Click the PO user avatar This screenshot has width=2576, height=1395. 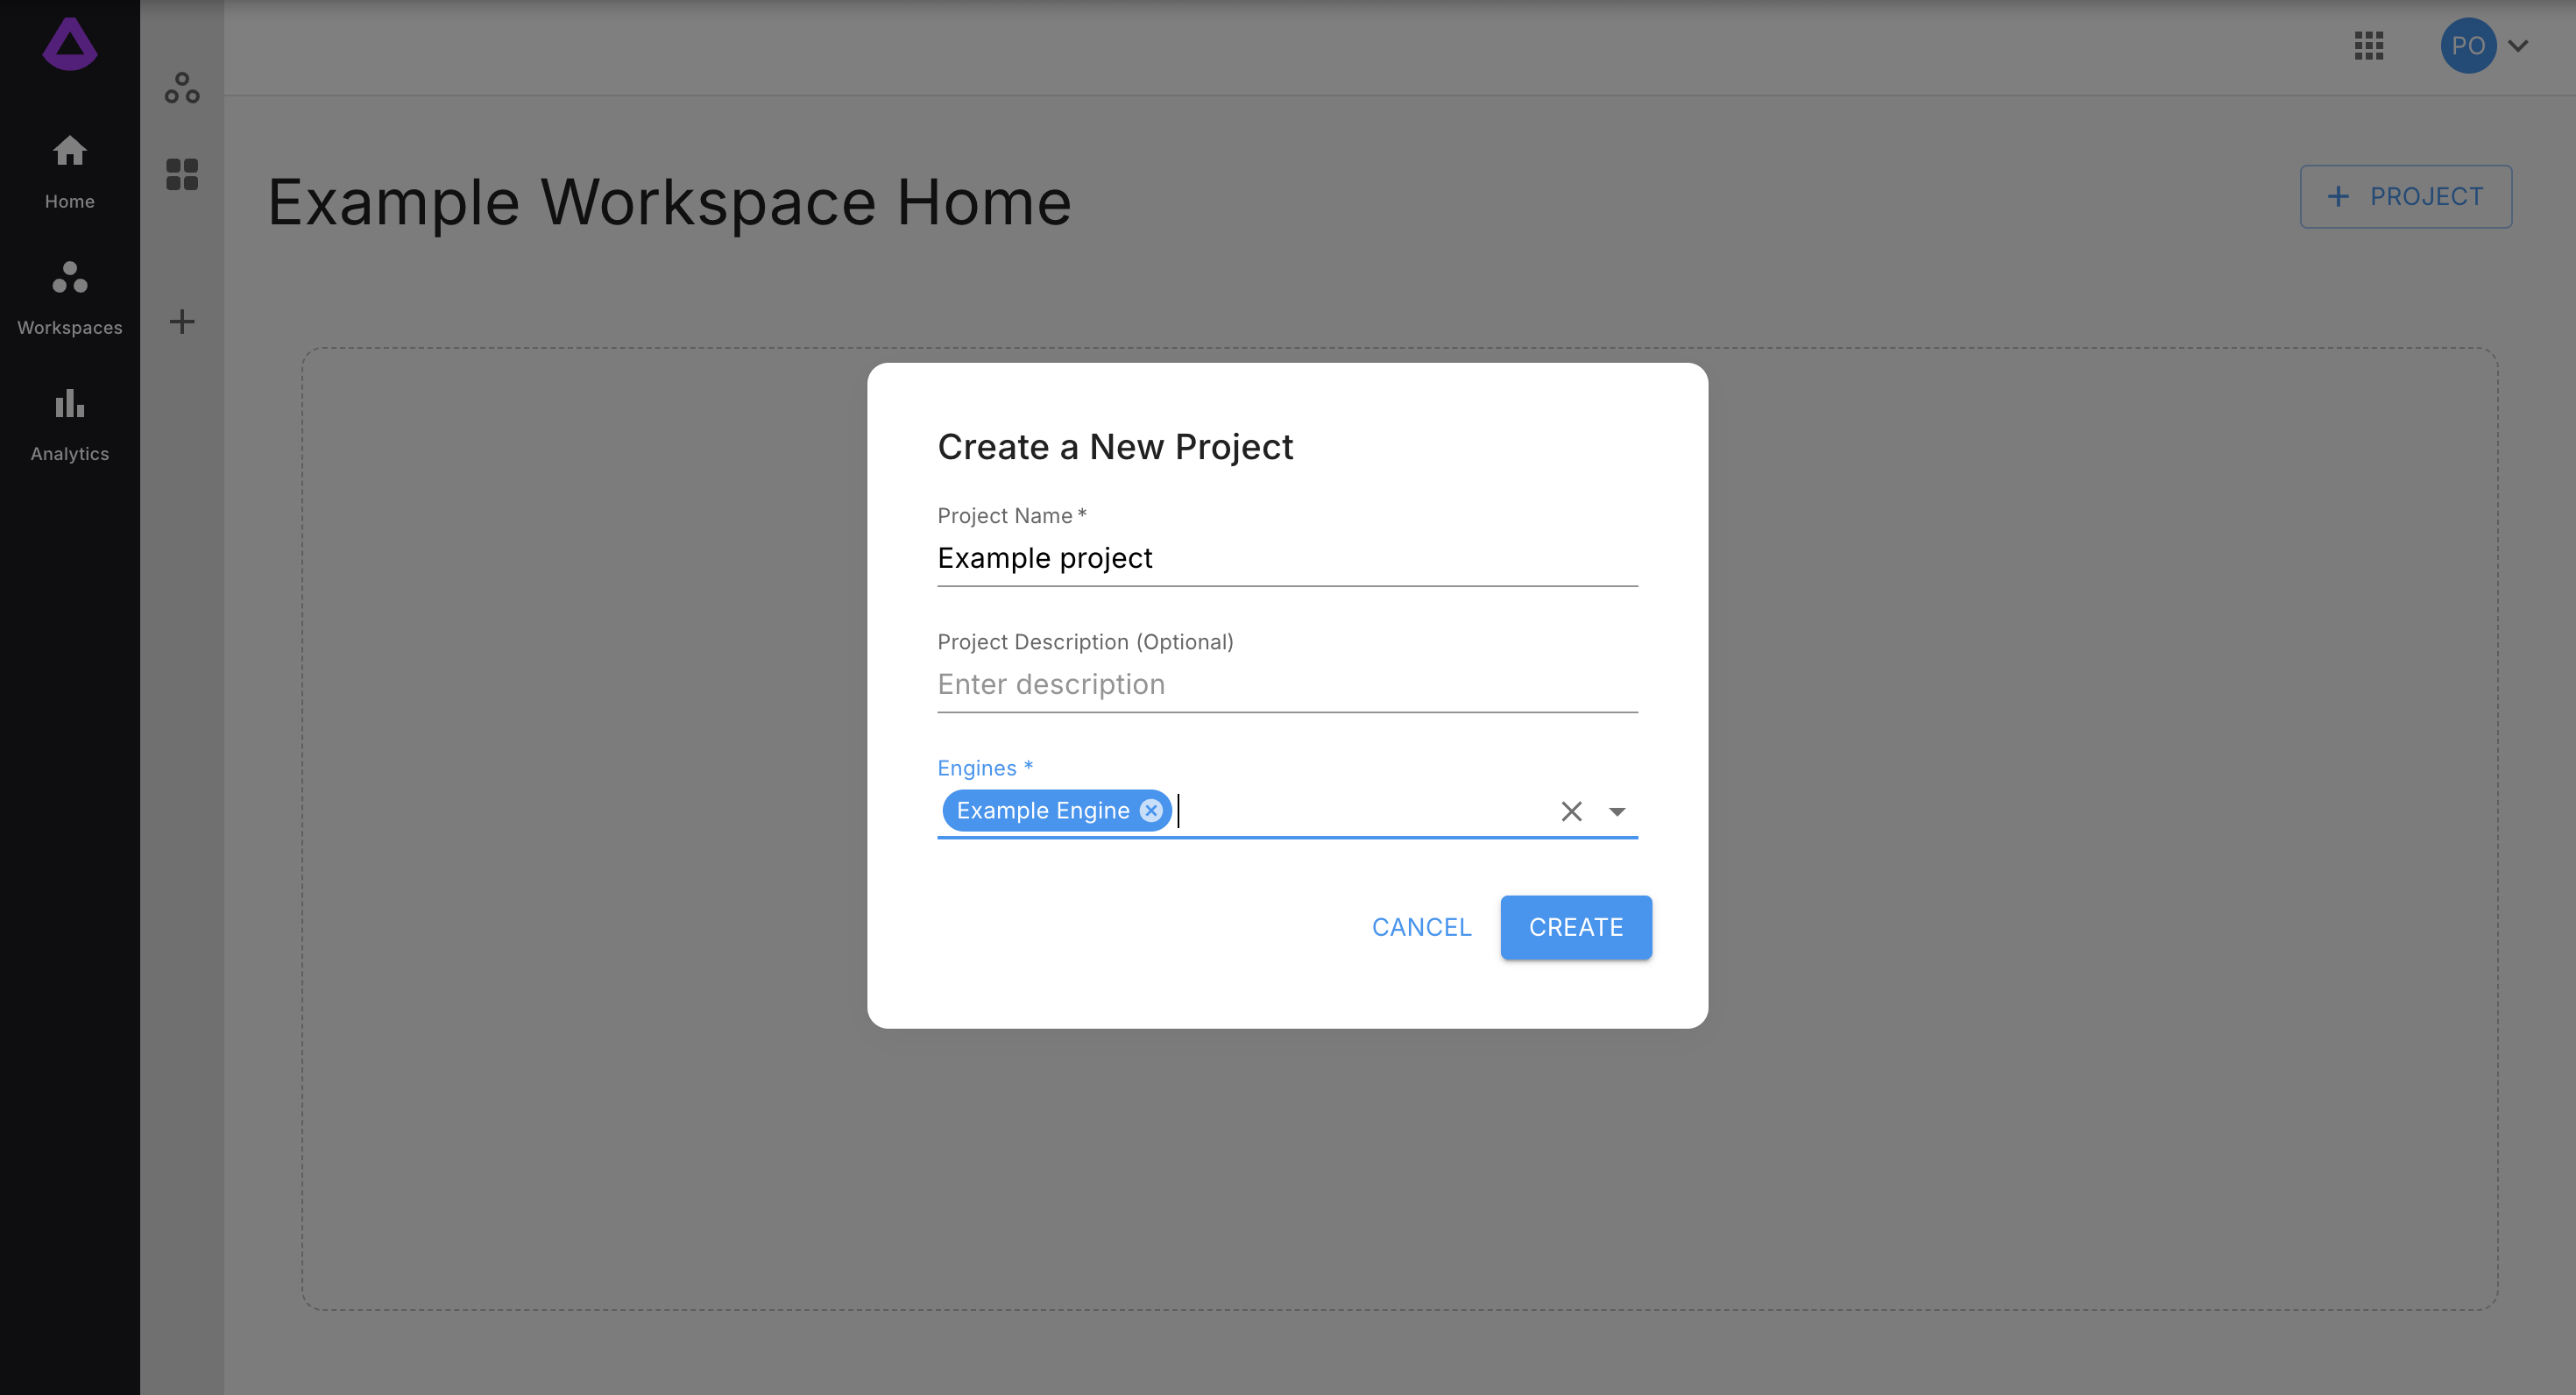(2468, 46)
